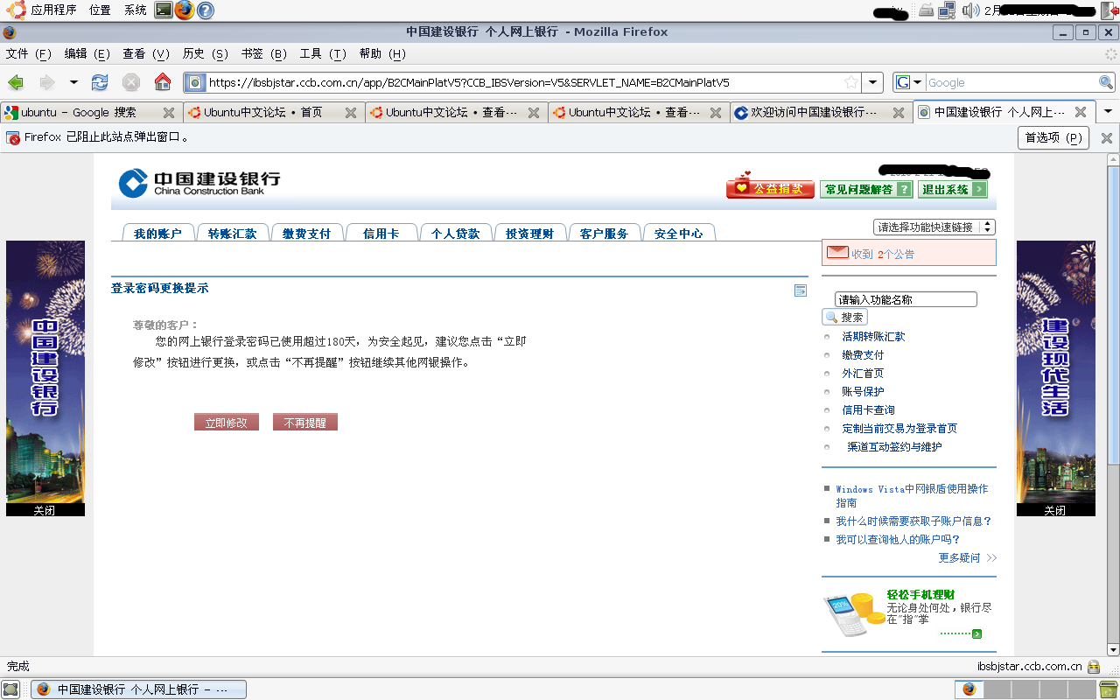Open the 查看 menu
1120x700 pixels.
coord(145,53)
